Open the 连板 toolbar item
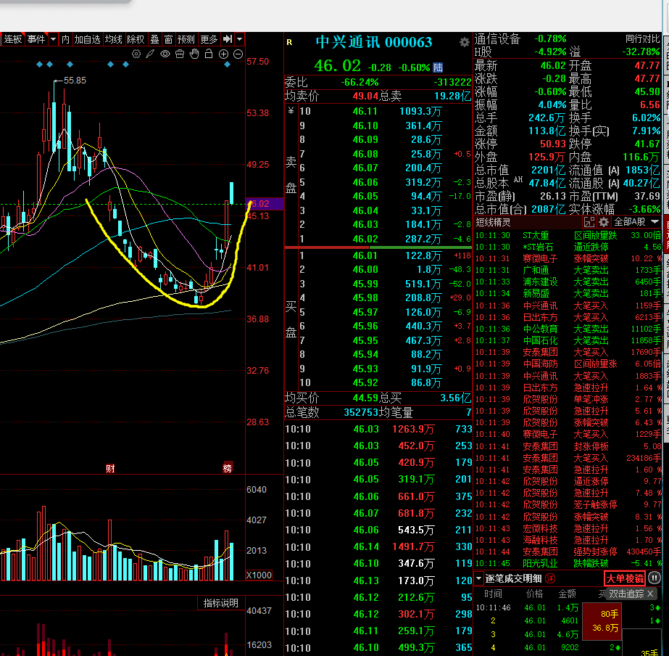 coord(13,39)
